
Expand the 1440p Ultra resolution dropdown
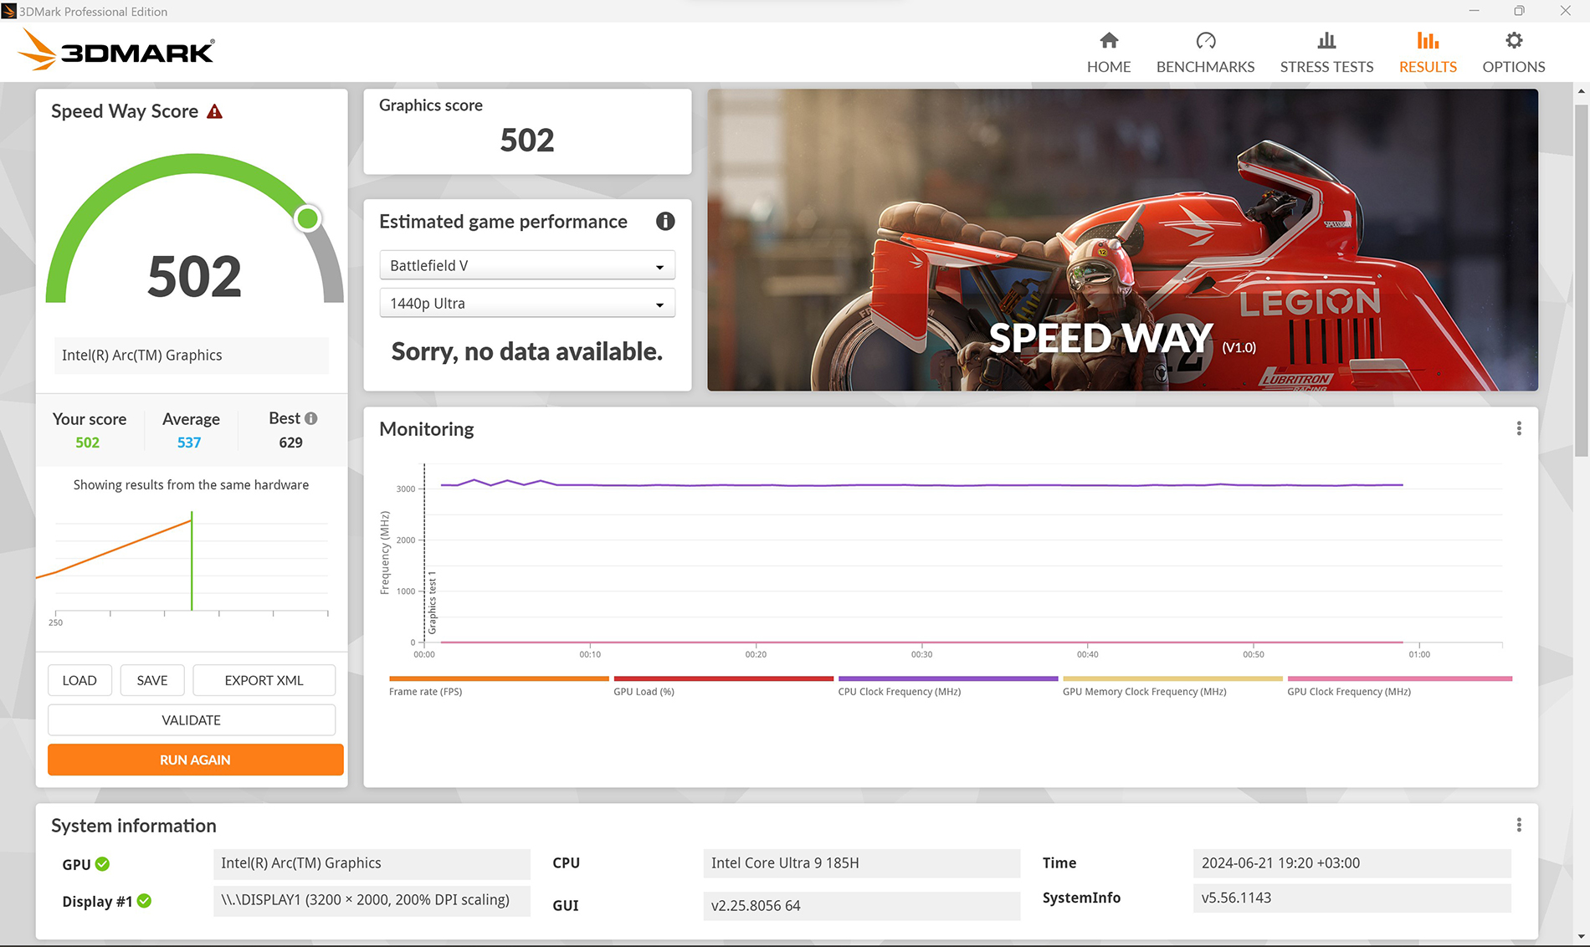coord(527,303)
